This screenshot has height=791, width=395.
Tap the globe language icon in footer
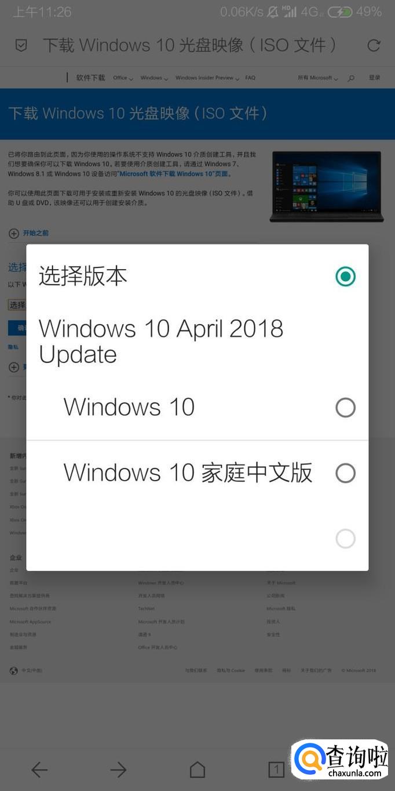pos(14,670)
